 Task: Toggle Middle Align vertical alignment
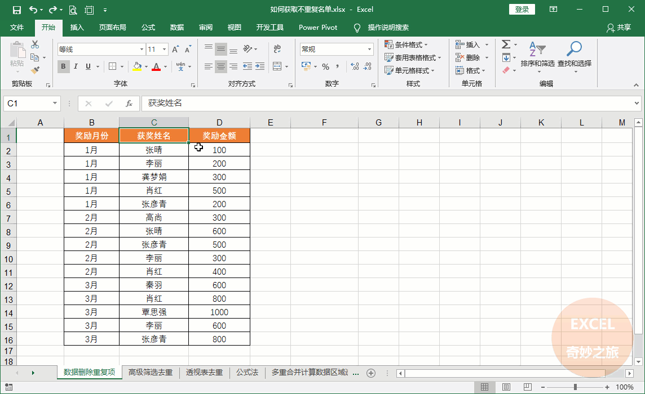click(x=221, y=50)
